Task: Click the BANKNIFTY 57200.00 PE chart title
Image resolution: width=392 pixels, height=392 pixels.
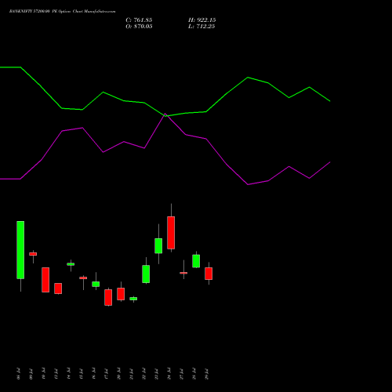Action: point(62,12)
